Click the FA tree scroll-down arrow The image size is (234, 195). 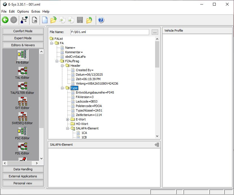(x=157, y=136)
